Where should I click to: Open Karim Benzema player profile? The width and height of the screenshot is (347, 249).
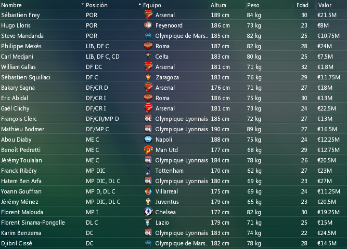pyautogui.click(x=21, y=233)
